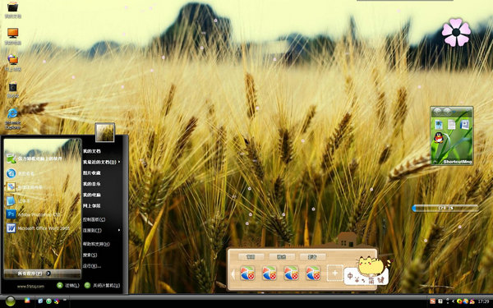Click the 注销(L) log off button
The width and height of the screenshot is (493, 308).
click(68, 285)
